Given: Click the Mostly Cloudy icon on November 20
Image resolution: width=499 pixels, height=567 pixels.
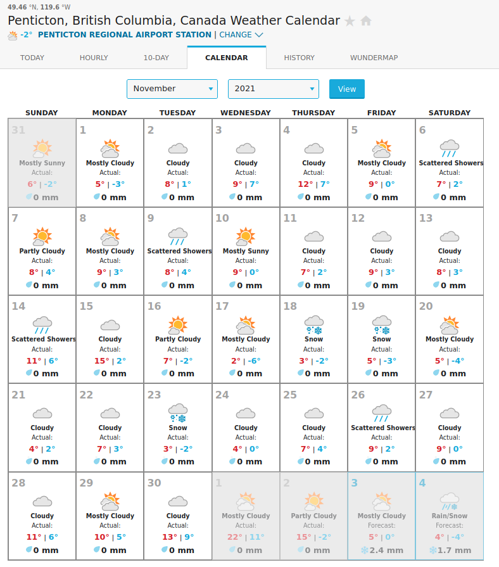Looking at the screenshot, I should (450, 325).
